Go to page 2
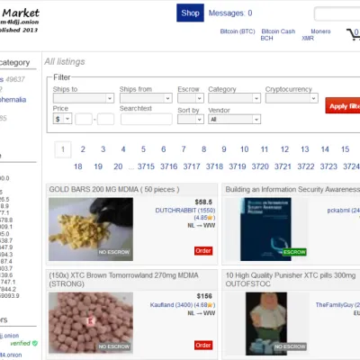The width and height of the screenshot is (360, 360). coord(83,149)
